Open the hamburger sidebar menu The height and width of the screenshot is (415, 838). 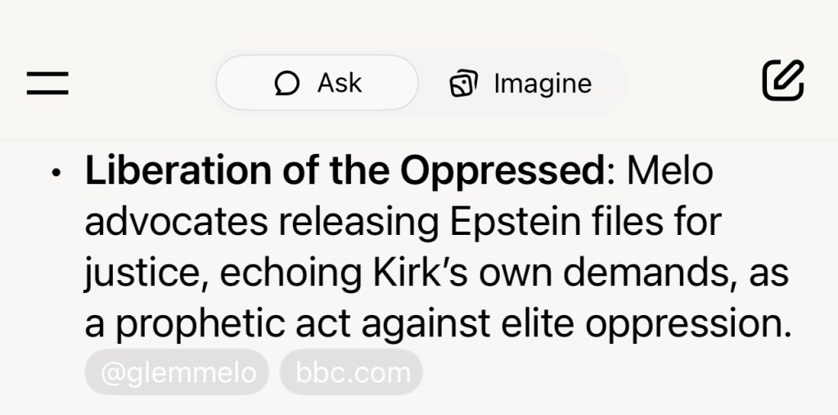point(47,83)
